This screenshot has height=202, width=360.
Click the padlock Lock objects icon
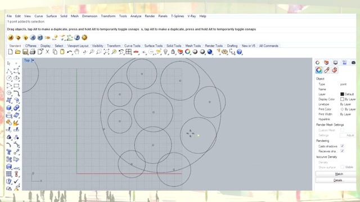coord(173,52)
